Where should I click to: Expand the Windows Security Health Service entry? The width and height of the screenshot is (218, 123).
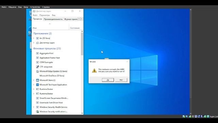pyautogui.click(x=34, y=107)
